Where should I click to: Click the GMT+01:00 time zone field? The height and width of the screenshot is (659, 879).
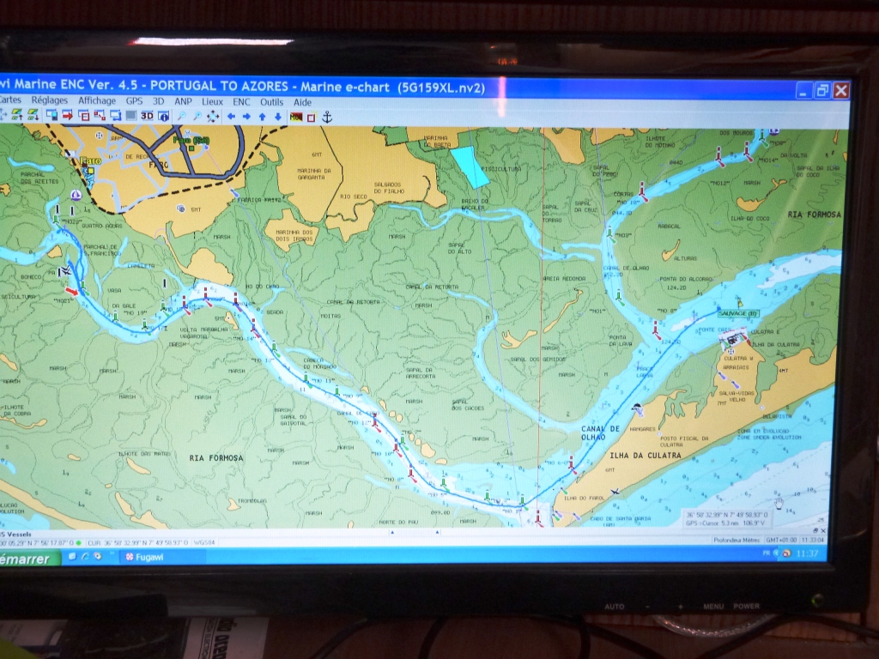[781, 541]
